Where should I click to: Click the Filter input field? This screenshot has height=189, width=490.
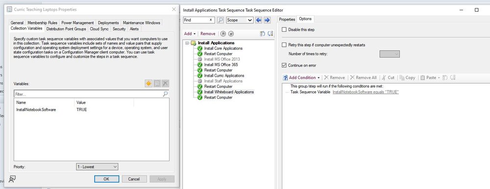(x=88, y=94)
